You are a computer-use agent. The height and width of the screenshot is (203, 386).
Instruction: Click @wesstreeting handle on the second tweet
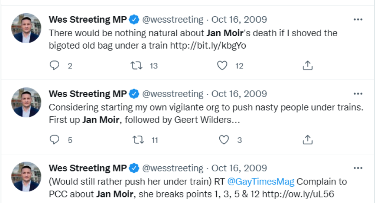click(173, 94)
